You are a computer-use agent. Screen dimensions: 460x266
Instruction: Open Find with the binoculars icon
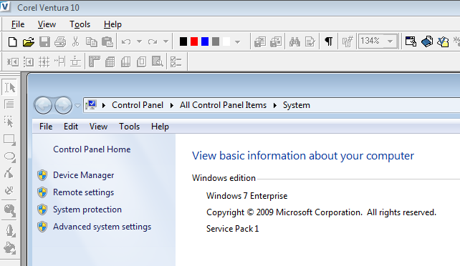[294, 42]
